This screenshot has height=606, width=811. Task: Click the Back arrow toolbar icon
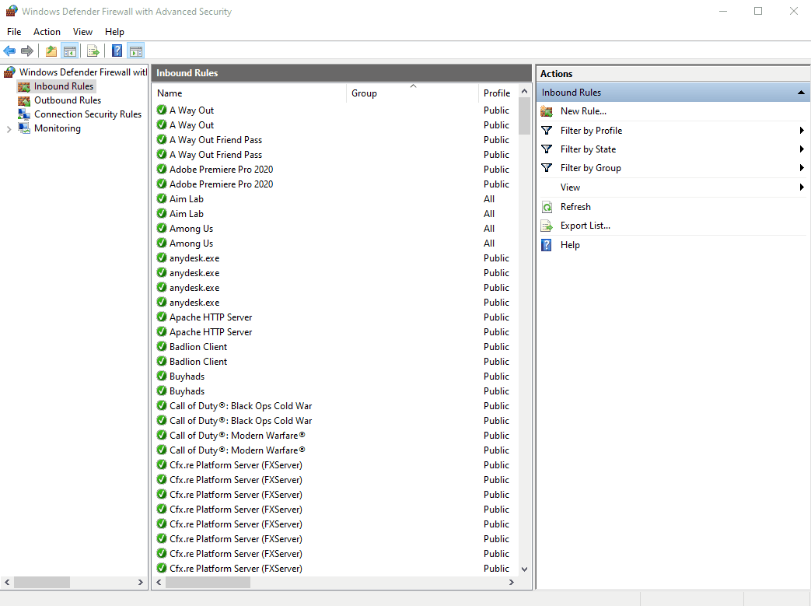9,51
